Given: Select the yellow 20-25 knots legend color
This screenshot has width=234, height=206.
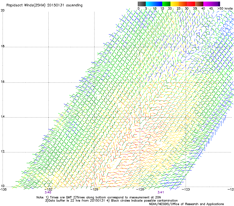Looking at the screenshot, I should pos(175,4).
